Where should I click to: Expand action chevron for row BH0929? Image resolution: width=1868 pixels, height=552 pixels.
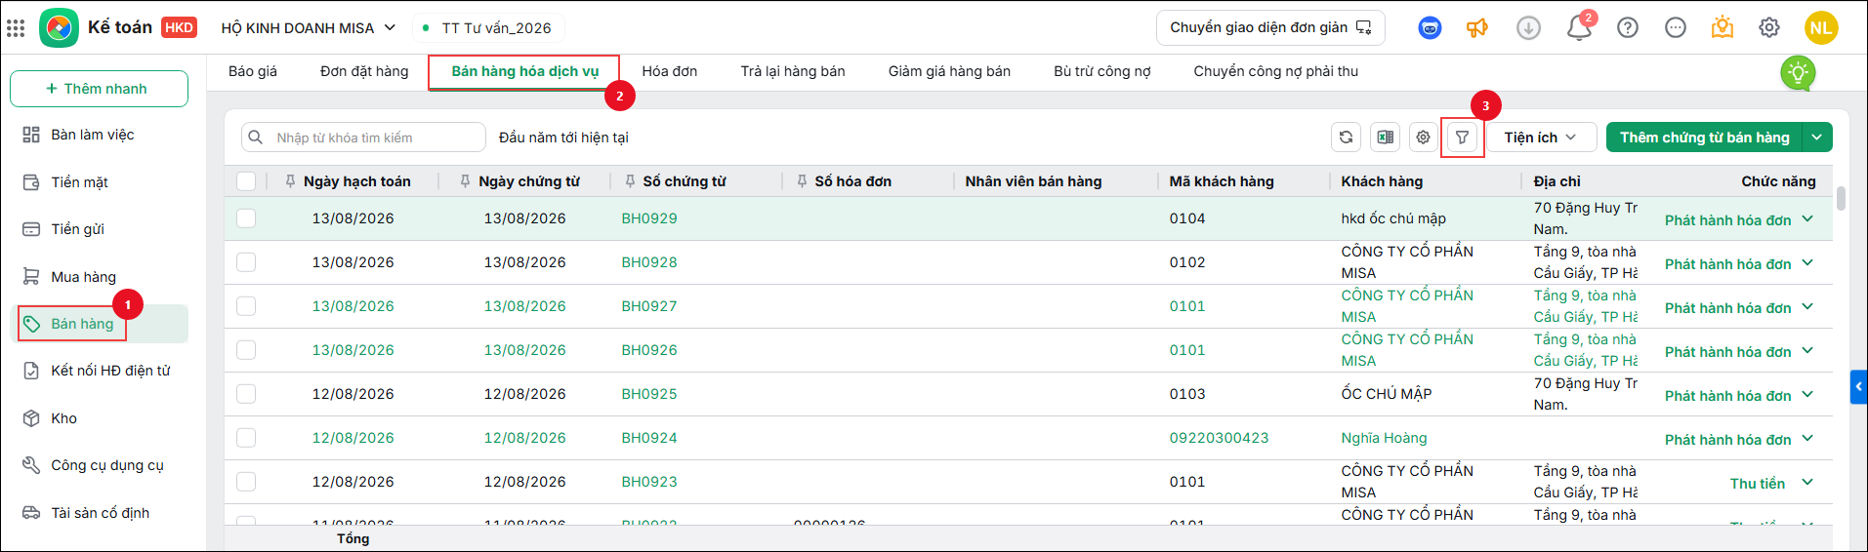point(1807,219)
